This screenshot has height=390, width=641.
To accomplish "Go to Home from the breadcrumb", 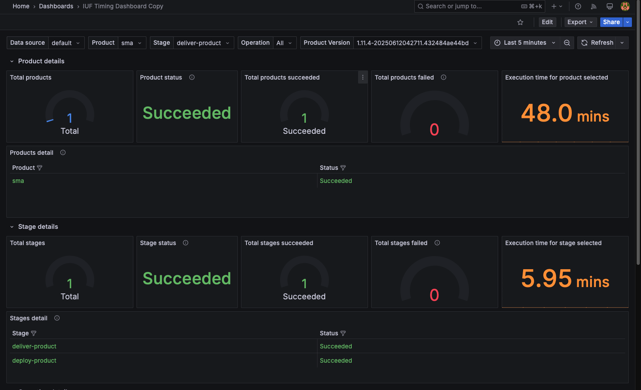I will click(x=21, y=6).
